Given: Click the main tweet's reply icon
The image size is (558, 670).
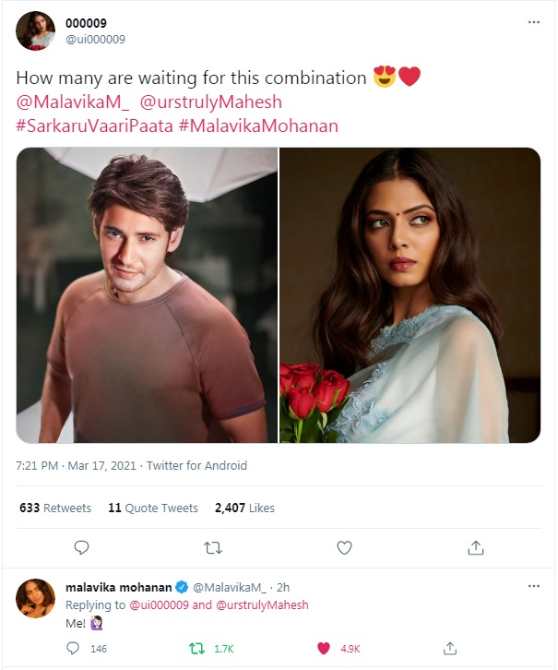Looking at the screenshot, I should click(81, 547).
